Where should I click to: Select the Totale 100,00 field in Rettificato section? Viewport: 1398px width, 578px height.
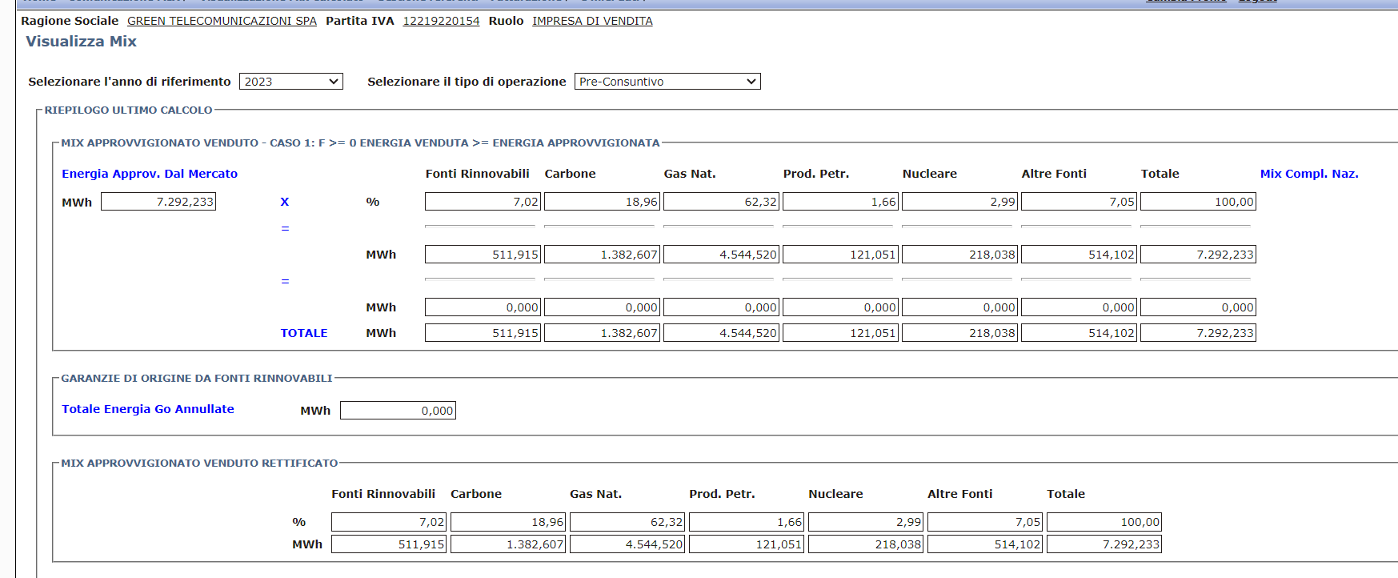click(1104, 522)
